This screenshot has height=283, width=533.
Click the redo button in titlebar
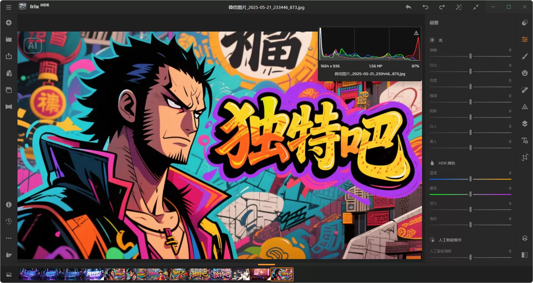[442, 7]
